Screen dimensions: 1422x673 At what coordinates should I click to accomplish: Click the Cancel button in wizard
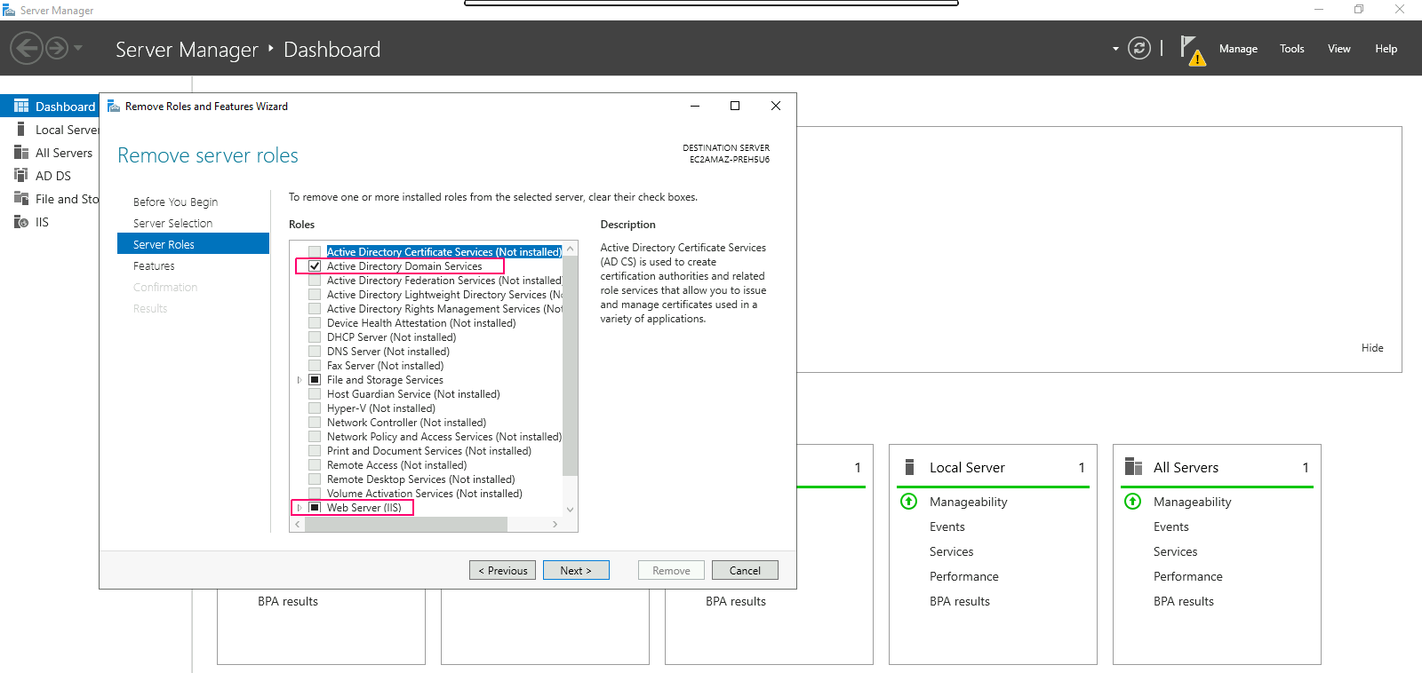point(745,570)
